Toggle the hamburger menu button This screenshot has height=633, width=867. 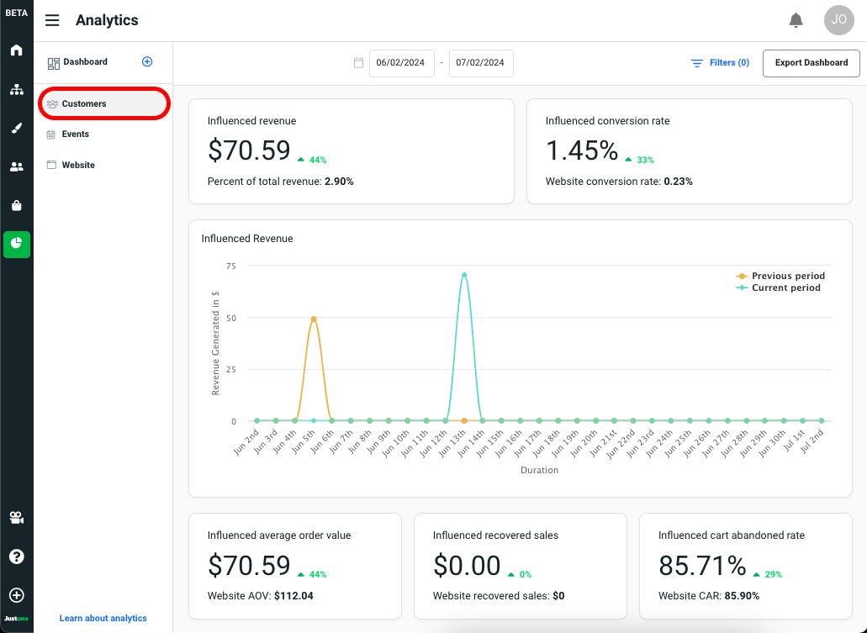click(x=52, y=20)
